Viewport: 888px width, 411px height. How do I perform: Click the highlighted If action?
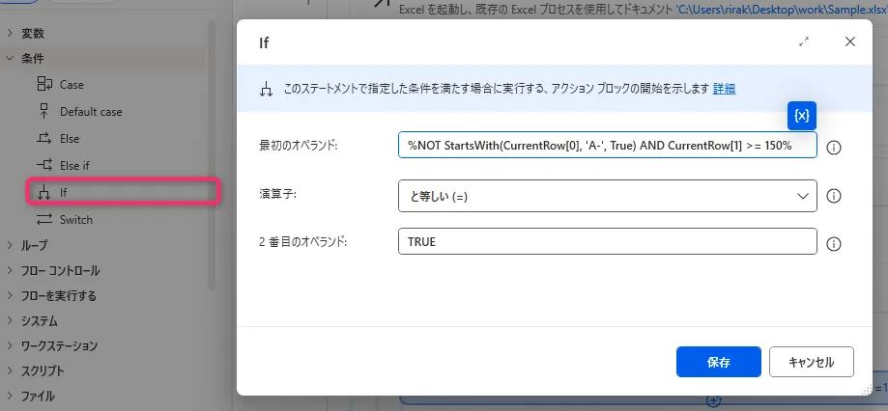64,192
